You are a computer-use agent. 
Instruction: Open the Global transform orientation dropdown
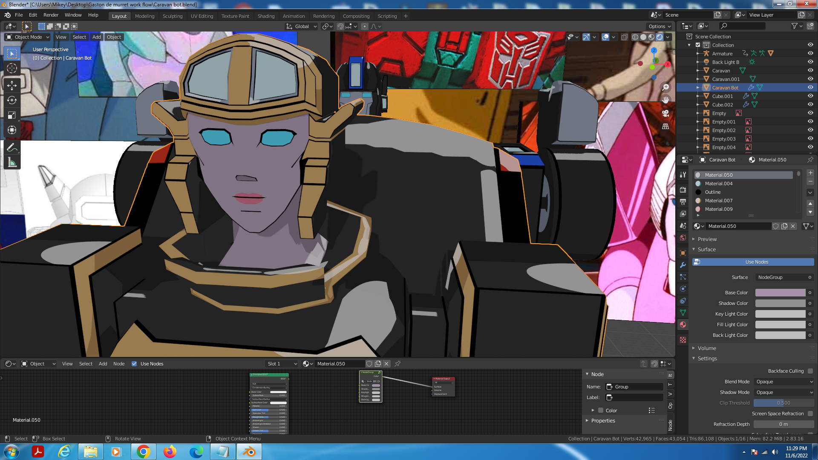(301, 26)
